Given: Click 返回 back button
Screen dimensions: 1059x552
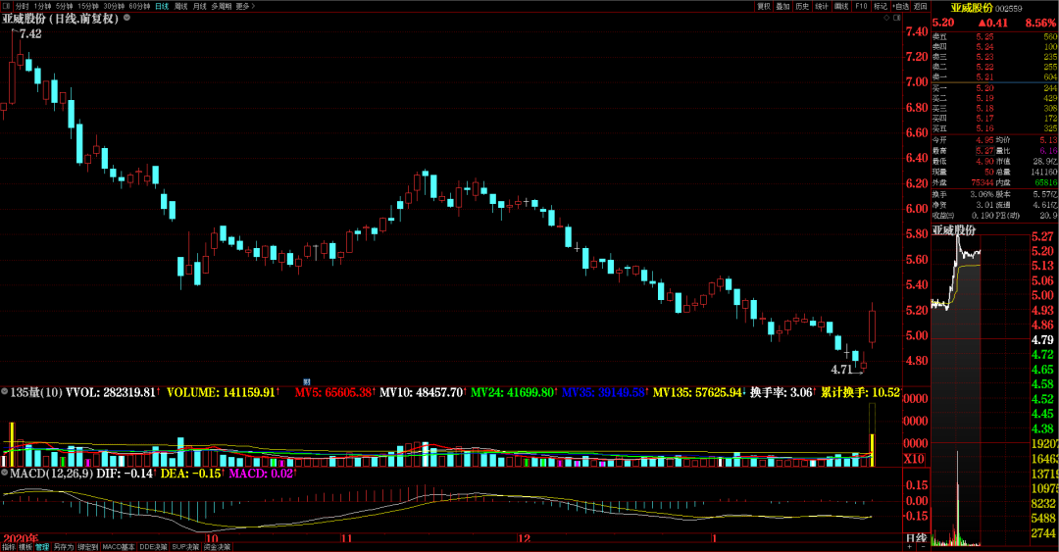Looking at the screenshot, I should click(x=921, y=6).
